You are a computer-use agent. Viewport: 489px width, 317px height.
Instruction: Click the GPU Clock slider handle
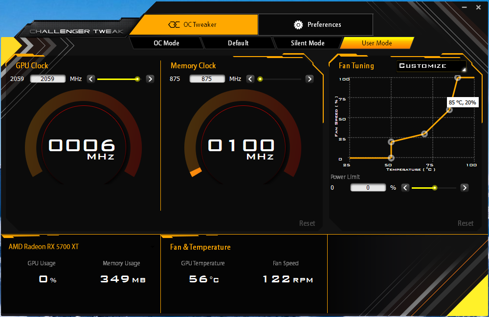click(x=137, y=79)
